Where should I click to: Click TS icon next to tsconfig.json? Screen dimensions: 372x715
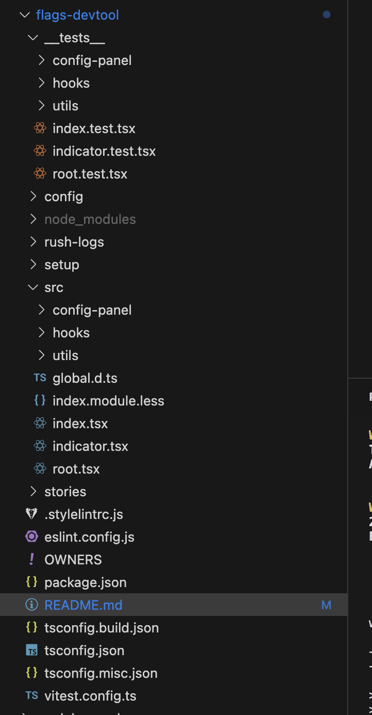[x=31, y=651]
